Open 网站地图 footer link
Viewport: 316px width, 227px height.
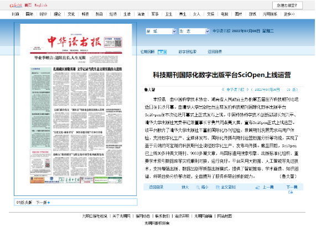pos(225,216)
